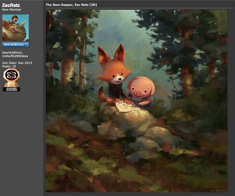This screenshot has height=196, width=235.
Task: Click the post title 'The Dam Keeper, Zac Retz (2D)'
Action: (71, 5)
